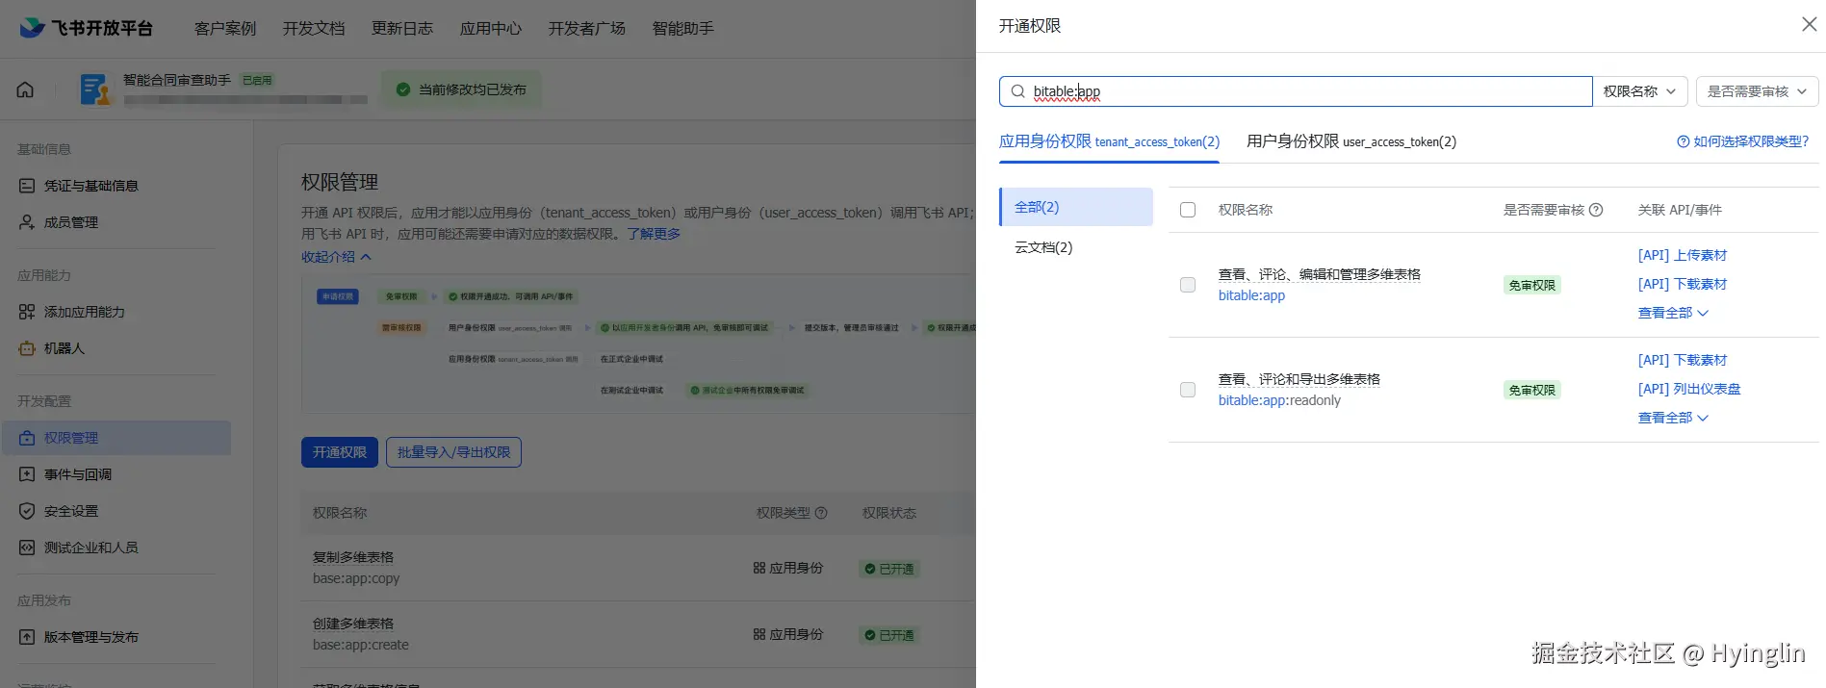Open the [API] 列出仪表盘 link
1826x688 pixels.
click(x=1689, y=389)
